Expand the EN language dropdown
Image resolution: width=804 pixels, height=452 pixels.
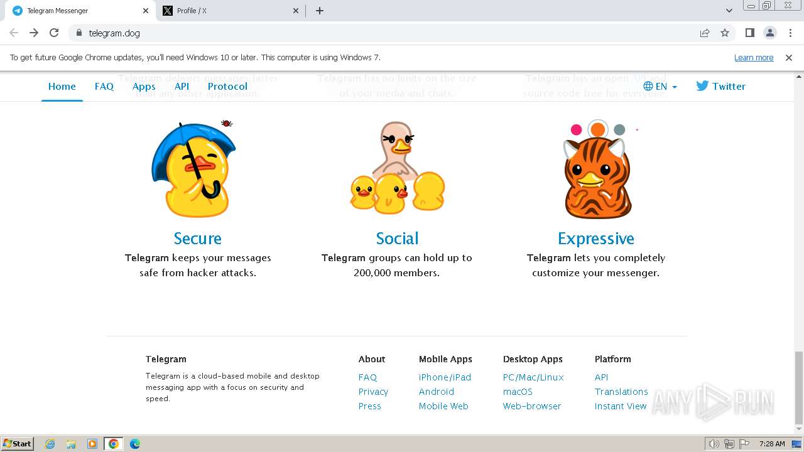660,87
